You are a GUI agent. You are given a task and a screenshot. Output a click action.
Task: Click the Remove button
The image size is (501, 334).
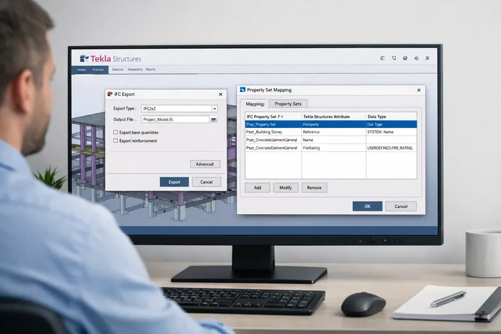click(x=314, y=188)
